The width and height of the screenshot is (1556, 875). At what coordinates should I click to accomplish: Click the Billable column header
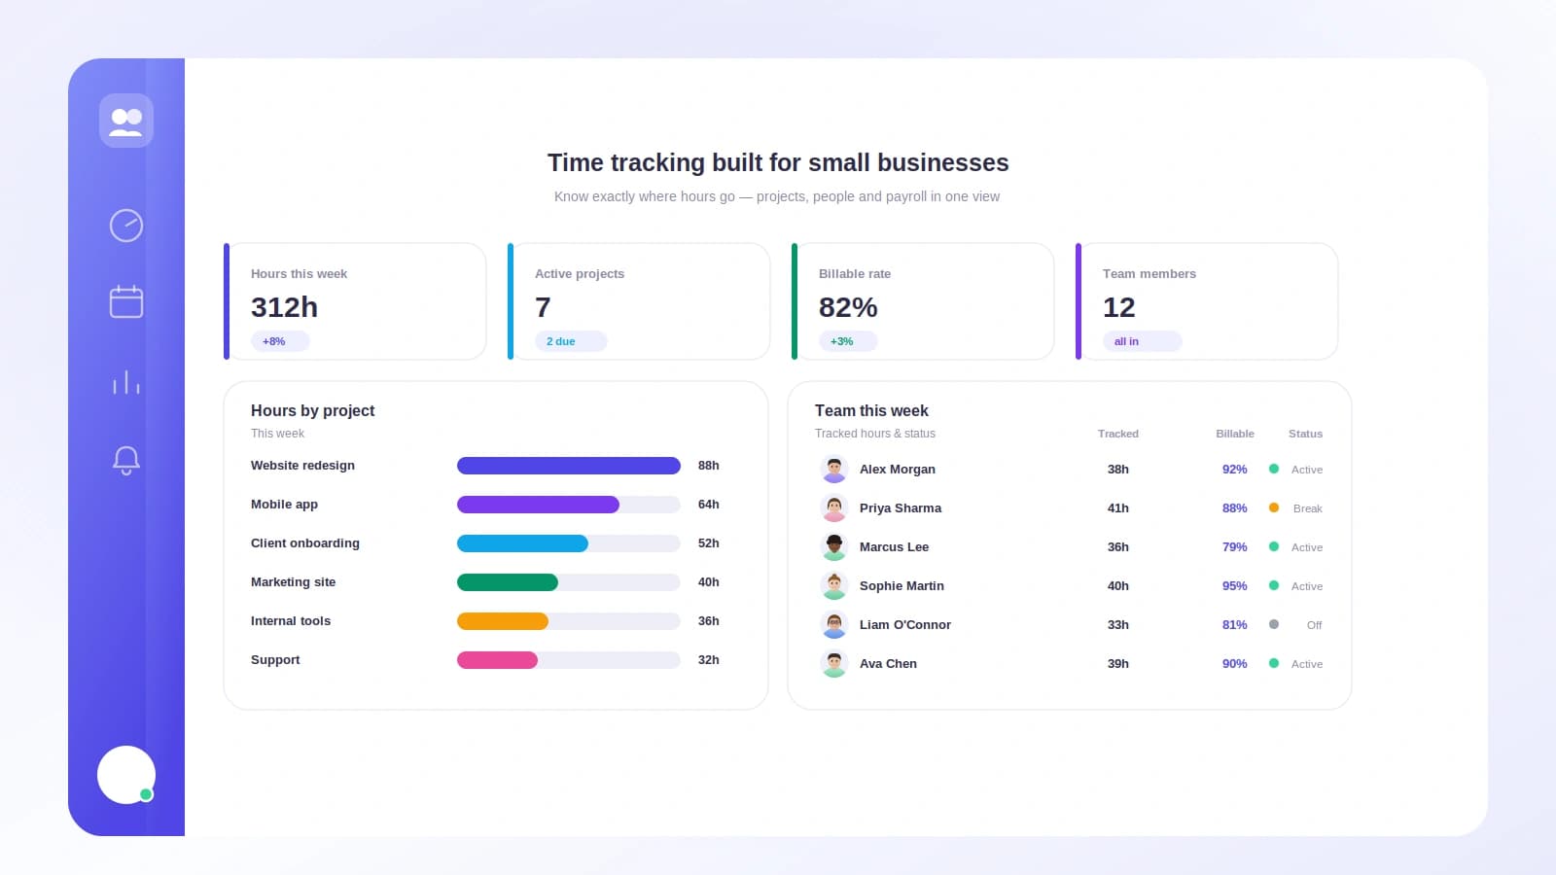[1234, 434]
